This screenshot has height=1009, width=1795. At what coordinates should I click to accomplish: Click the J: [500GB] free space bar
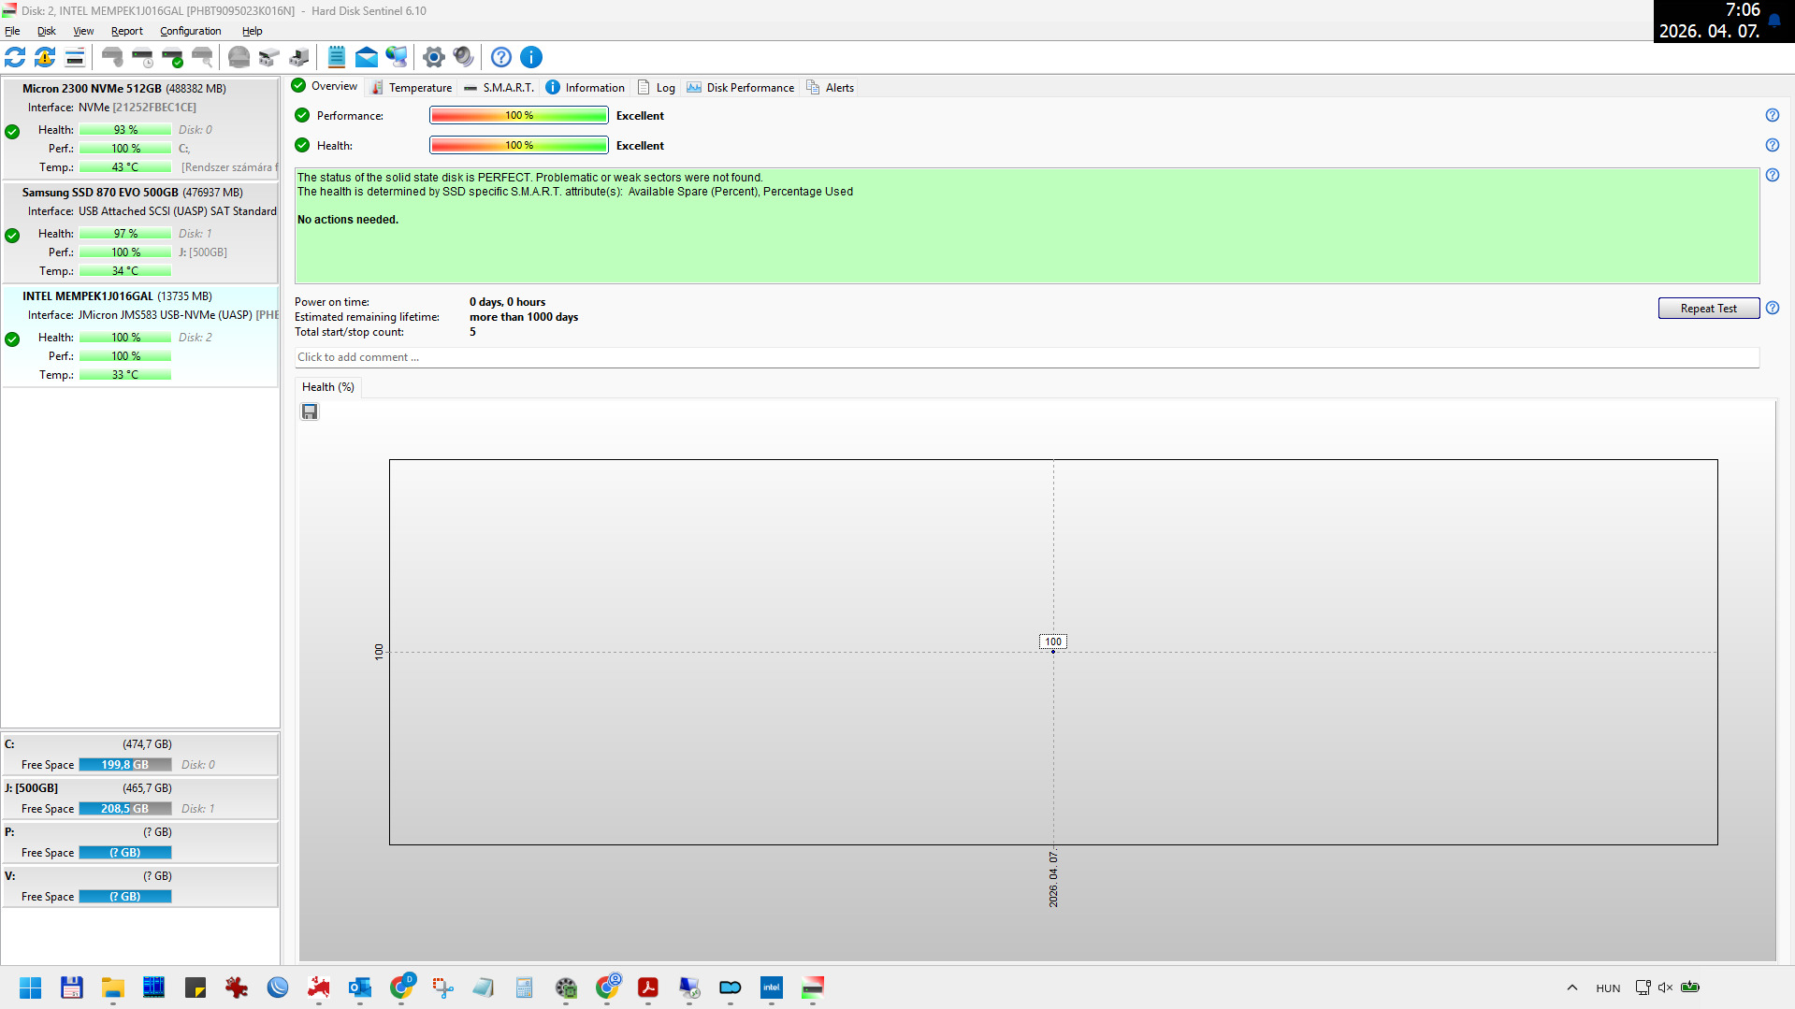[x=125, y=809]
